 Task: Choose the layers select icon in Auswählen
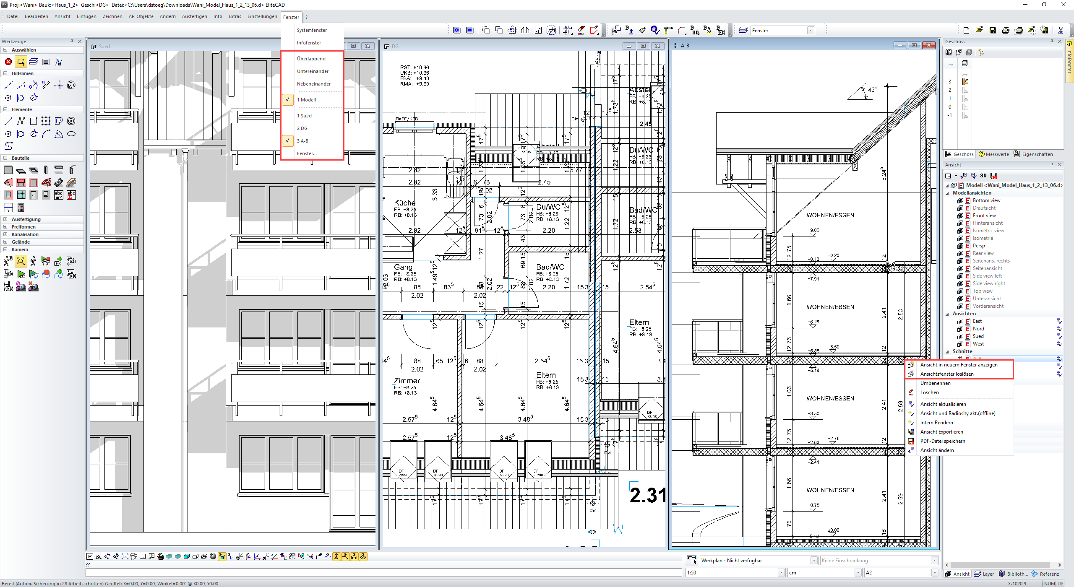[x=34, y=62]
